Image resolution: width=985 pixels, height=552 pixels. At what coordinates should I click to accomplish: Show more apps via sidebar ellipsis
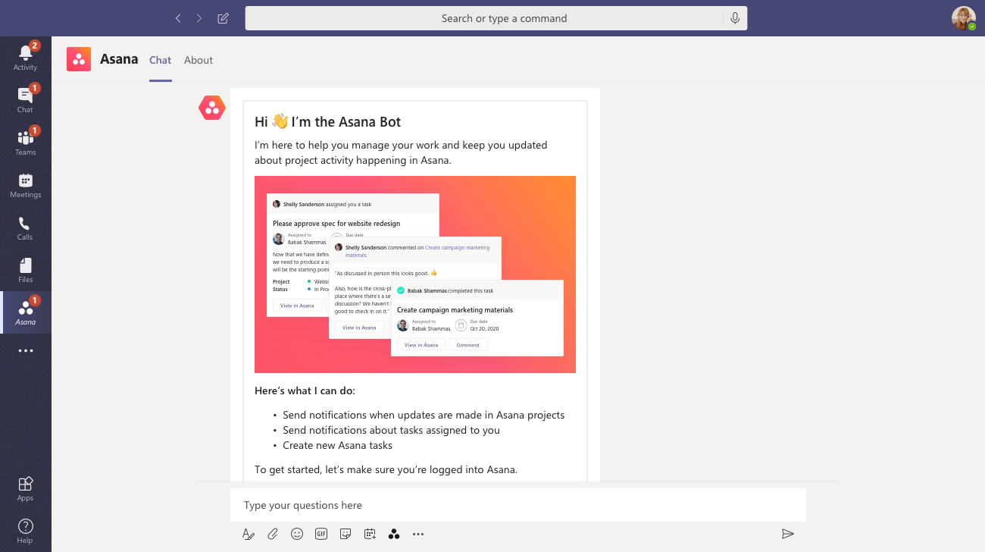tap(26, 351)
